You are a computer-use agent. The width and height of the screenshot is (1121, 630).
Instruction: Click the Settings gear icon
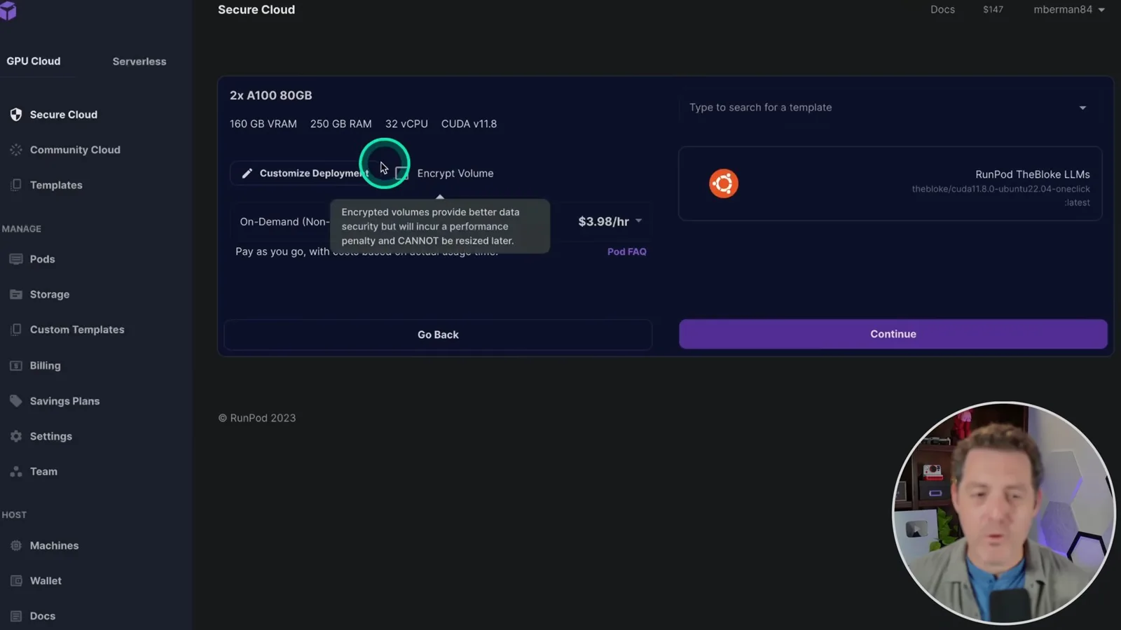15,436
